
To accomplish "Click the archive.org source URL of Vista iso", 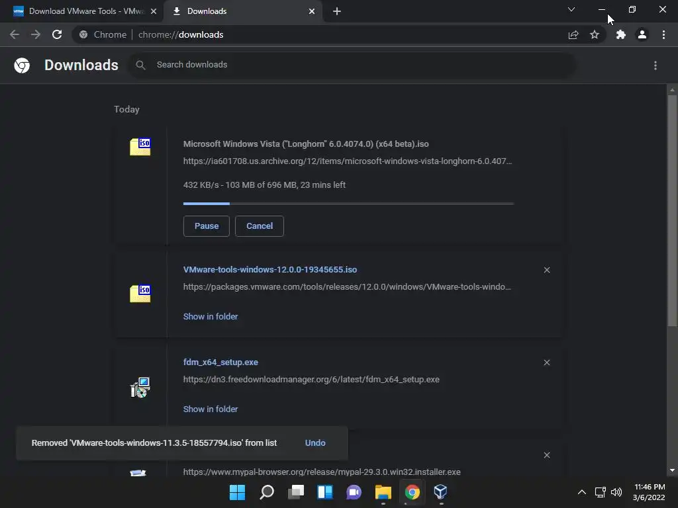I will pos(347,161).
